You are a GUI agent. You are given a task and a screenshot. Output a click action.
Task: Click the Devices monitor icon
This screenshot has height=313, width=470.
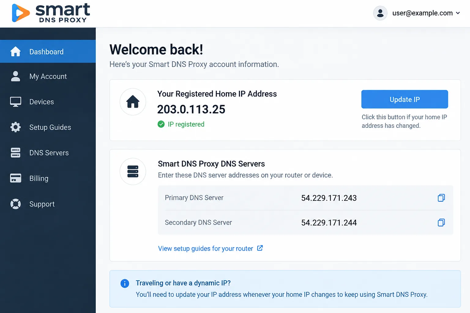[16, 102]
